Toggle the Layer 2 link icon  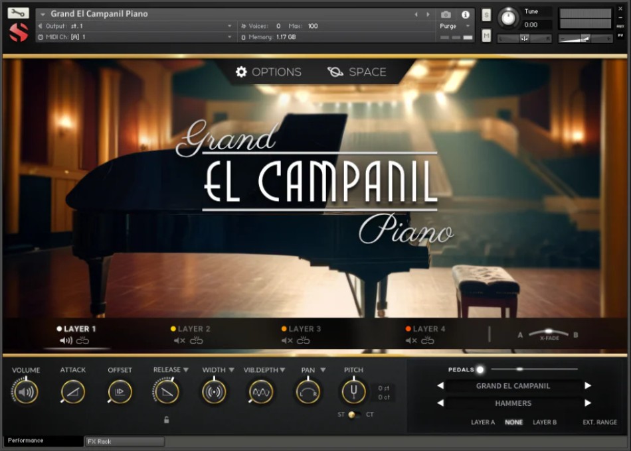[197, 341]
